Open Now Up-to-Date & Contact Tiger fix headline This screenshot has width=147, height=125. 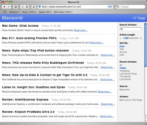click(x=45, y=75)
